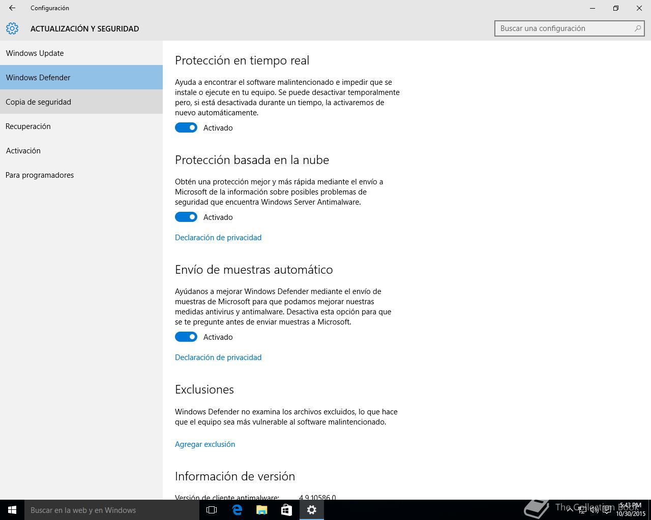651x520 pixels.
Task: Click the Envío de muestras automático heading
Action: 254,270
